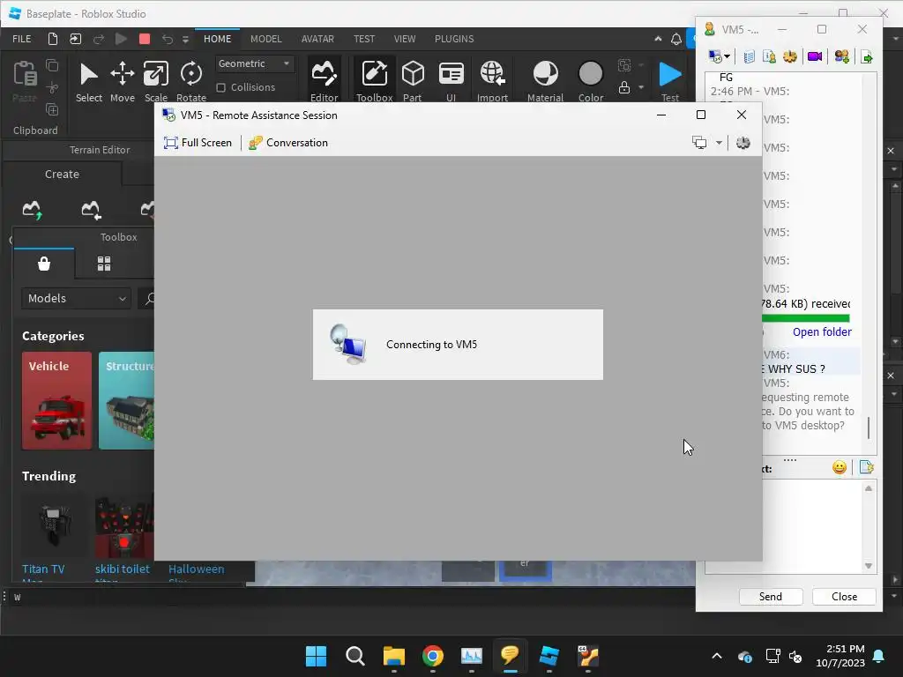Click the Marketplace shopping bag tab in Toolbox
The image size is (903, 677).
pos(44,264)
